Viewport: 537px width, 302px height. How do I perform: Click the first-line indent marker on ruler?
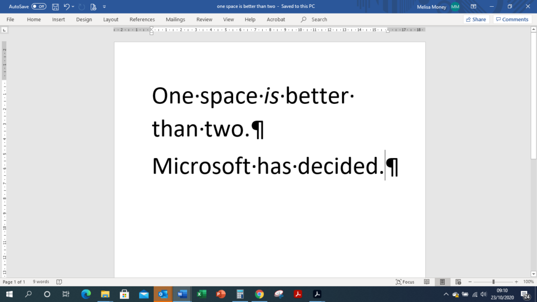[x=151, y=29]
